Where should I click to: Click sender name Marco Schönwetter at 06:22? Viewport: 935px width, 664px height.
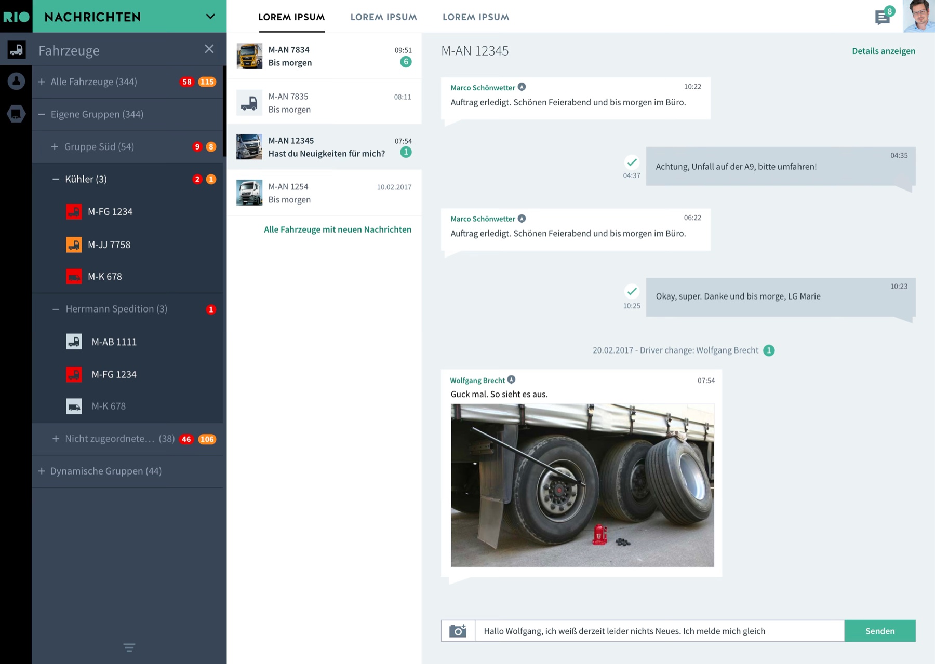tap(483, 219)
